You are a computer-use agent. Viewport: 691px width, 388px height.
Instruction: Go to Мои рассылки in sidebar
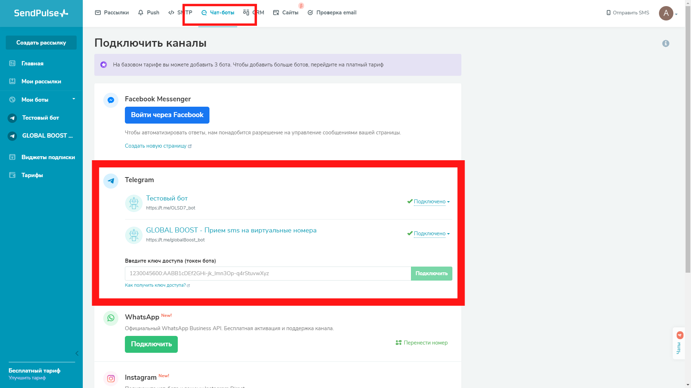(x=41, y=81)
